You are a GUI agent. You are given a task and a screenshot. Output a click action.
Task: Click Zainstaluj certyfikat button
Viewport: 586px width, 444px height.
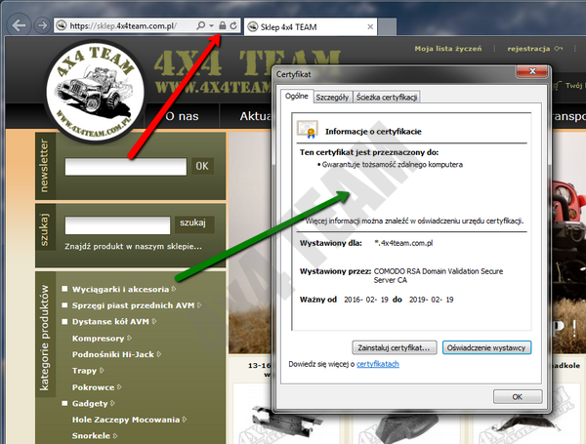click(395, 347)
